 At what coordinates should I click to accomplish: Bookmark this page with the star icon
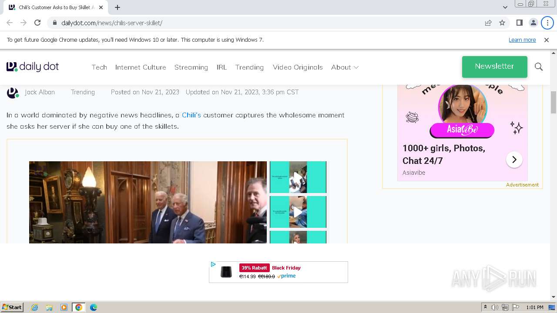tap(502, 23)
